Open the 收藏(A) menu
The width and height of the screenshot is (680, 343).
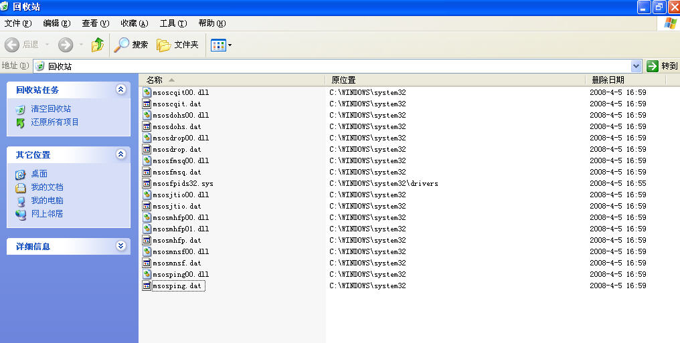click(x=135, y=23)
